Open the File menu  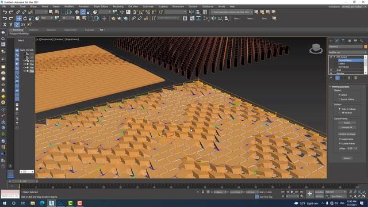4,6
